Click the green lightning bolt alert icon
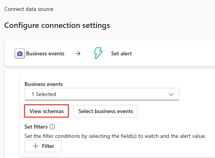Screen dimensions: 215x158 click(98, 53)
